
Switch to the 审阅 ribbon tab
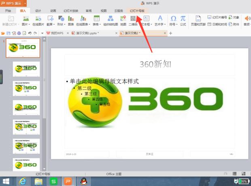click(x=89, y=11)
